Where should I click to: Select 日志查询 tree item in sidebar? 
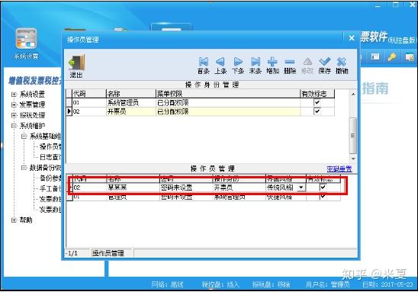[50, 157]
